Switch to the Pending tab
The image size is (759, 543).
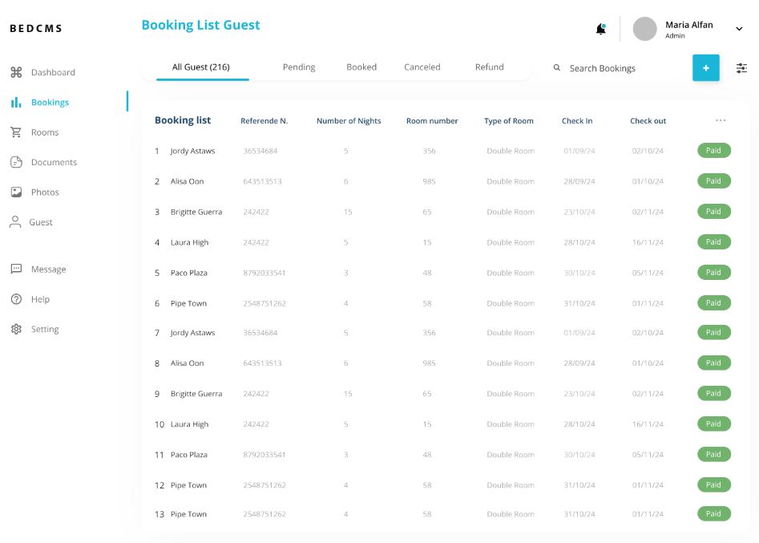[x=299, y=67]
